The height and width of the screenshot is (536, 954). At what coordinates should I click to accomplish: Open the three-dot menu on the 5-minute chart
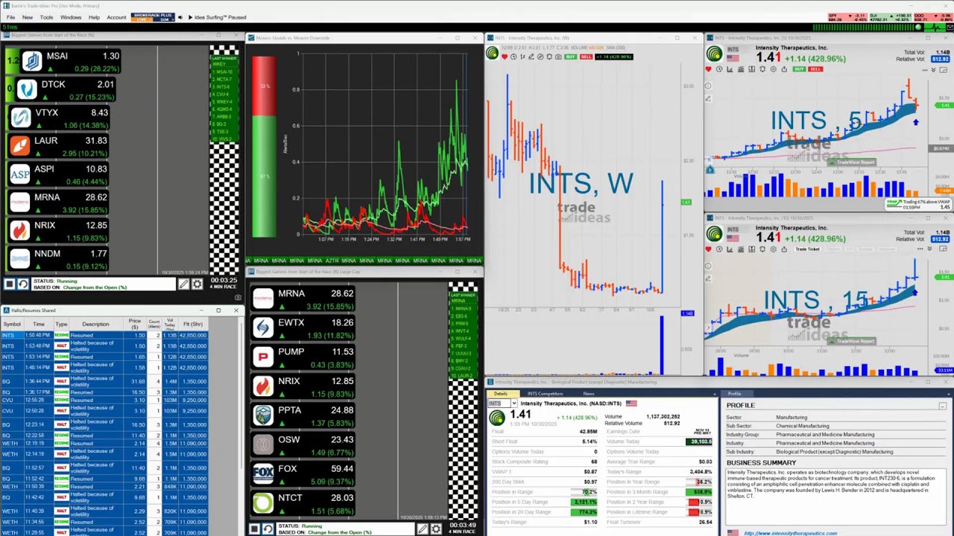pos(924,69)
